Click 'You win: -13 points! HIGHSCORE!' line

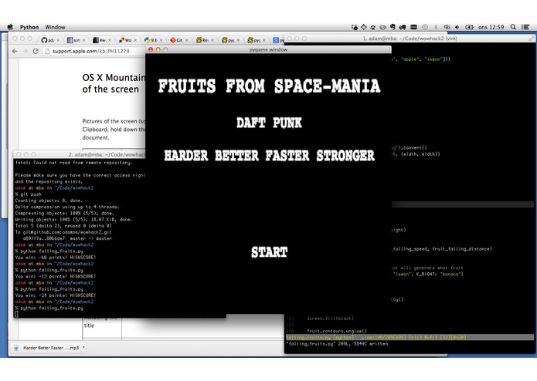point(56,276)
